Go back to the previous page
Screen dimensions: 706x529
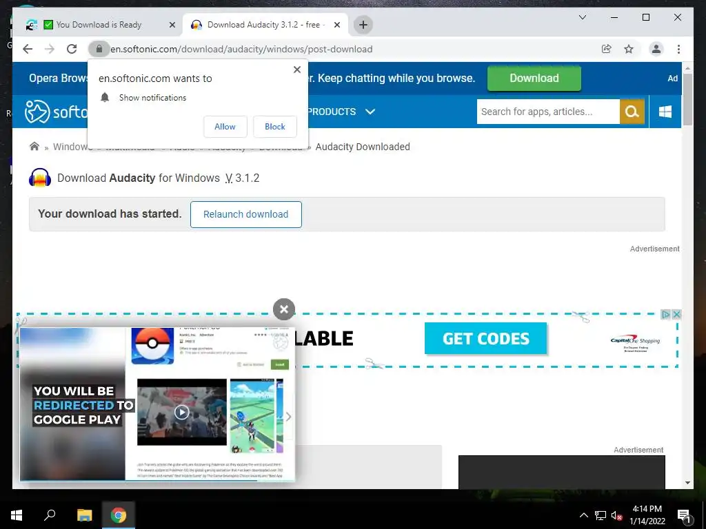[28, 49]
